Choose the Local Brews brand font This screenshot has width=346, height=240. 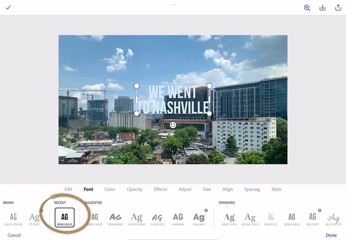click(x=13, y=219)
